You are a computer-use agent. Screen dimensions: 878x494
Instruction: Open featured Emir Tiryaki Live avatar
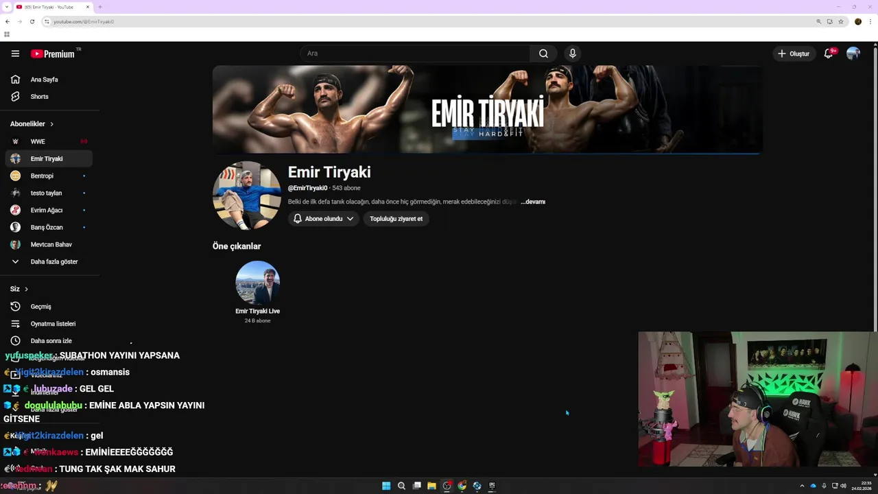click(257, 282)
